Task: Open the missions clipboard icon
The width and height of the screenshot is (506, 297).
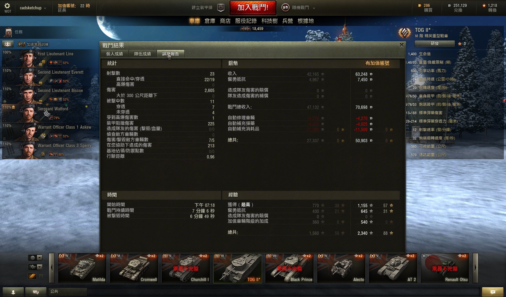Action: coord(8,32)
